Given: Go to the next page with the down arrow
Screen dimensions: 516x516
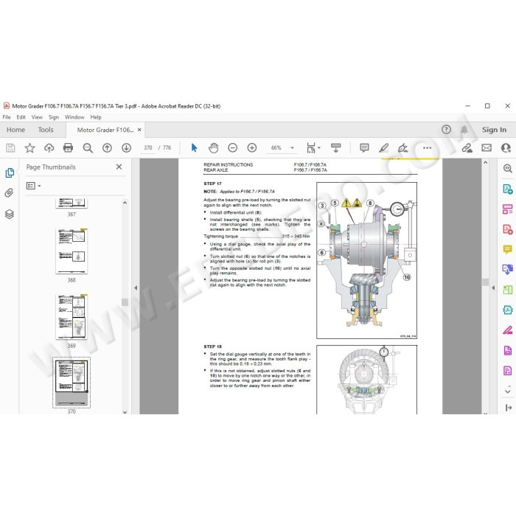Looking at the screenshot, I should click(x=126, y=147).
